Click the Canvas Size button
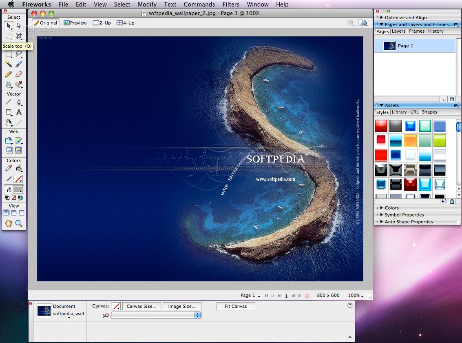The height and width of the screenshot is (343, 462). coord(141,306)
